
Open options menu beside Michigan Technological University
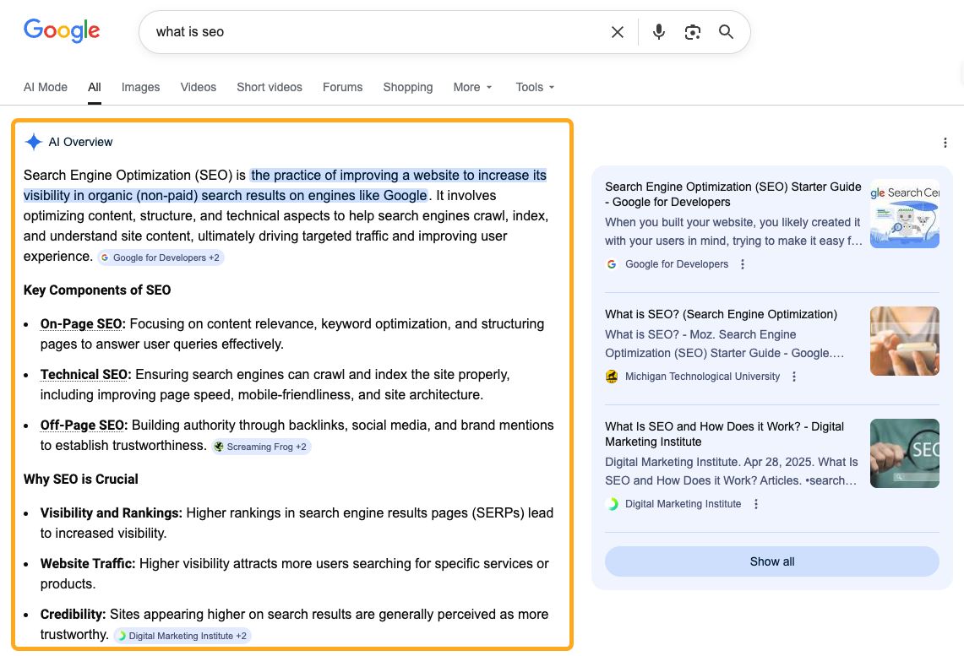point(794,377)
